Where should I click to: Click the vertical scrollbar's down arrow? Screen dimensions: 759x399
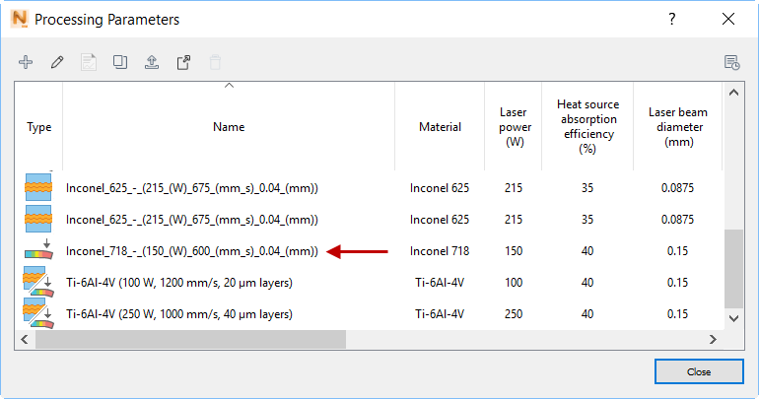[733, 318]
